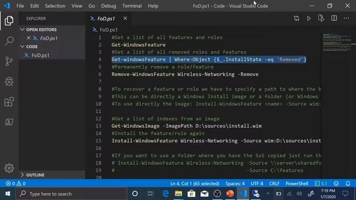
Task: Click line 13 Get-WindowsImage command
Action: click(186, 126)
